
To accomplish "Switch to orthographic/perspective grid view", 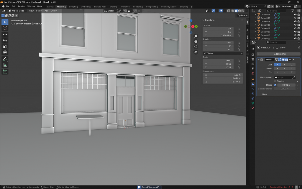I will click(196, 52).
